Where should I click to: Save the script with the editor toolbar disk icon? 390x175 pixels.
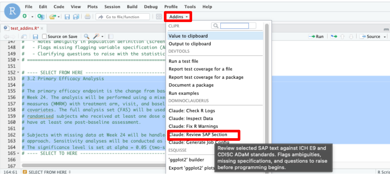[x=36, y=36]
